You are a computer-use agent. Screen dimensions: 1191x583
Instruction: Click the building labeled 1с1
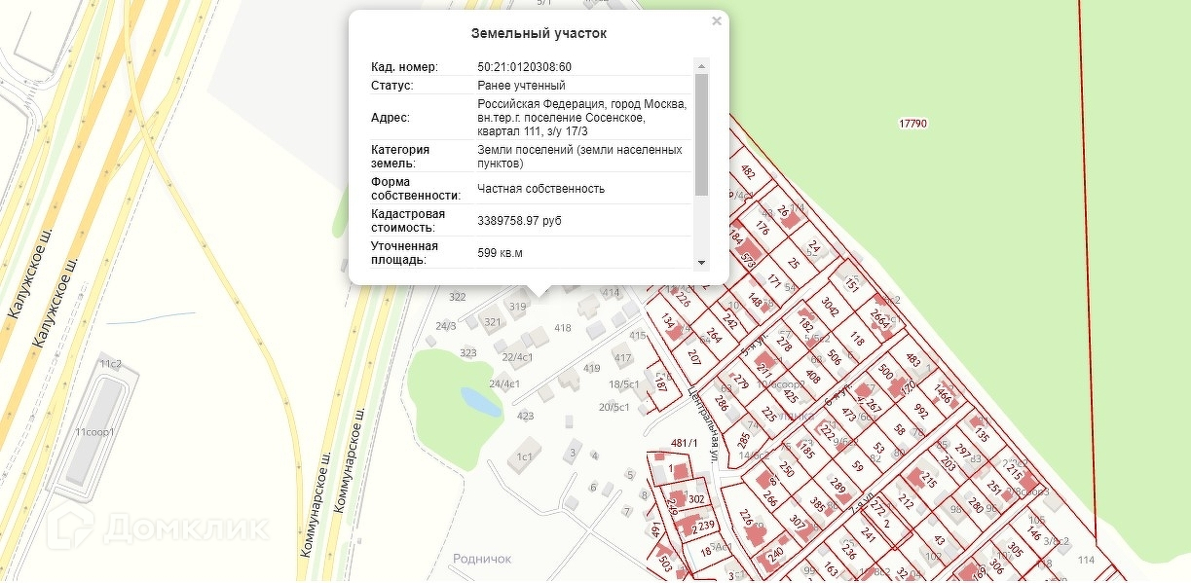(526, 456)
